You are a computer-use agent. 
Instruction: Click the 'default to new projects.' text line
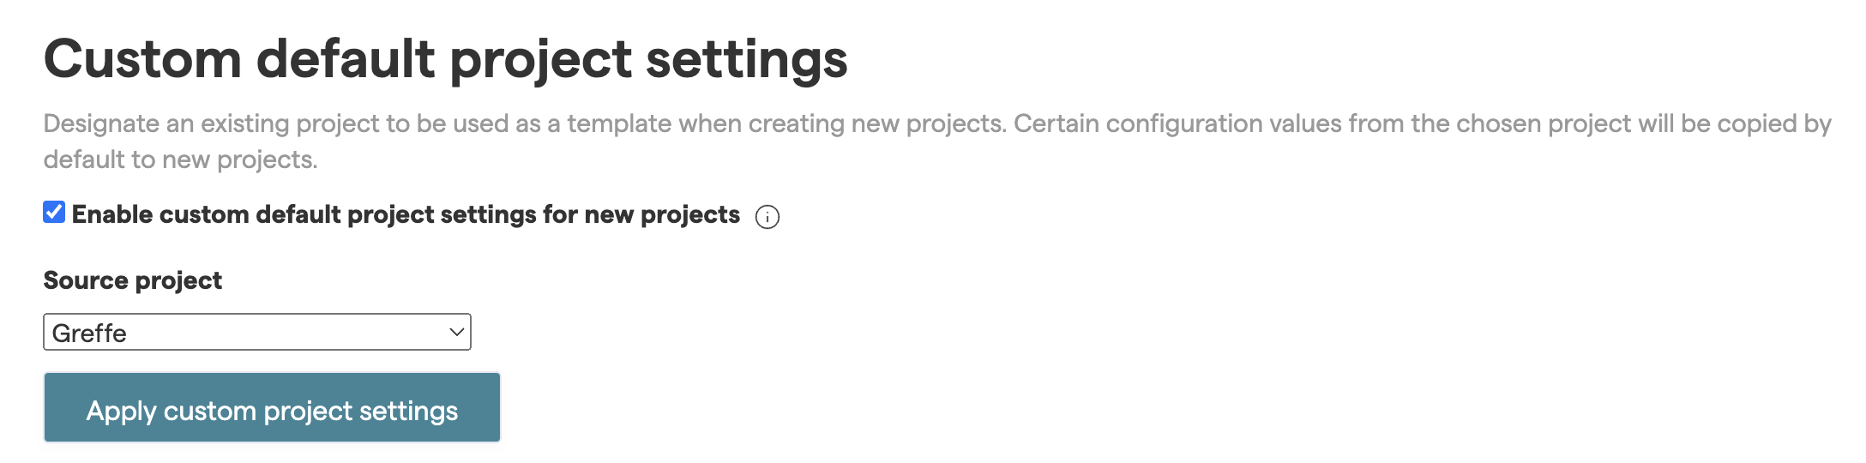coord(180,160)
